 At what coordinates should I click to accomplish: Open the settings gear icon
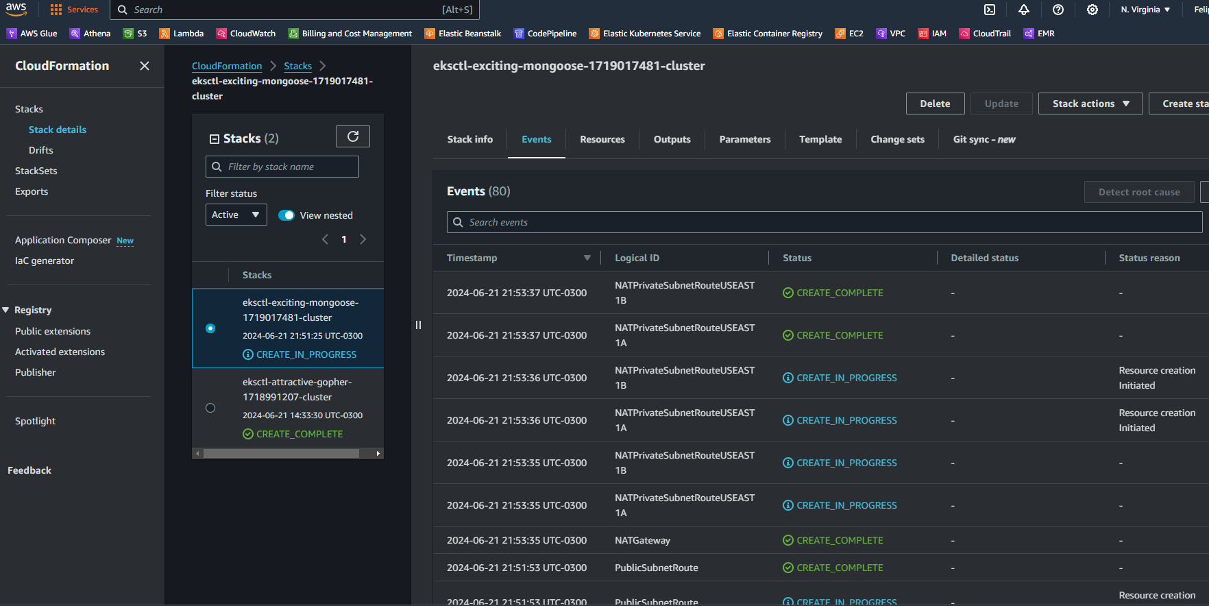point(1092,10)
